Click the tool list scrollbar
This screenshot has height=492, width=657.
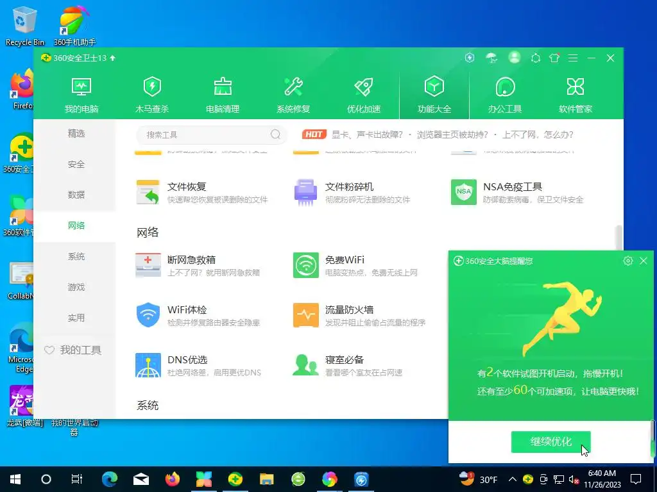[618, 238]
